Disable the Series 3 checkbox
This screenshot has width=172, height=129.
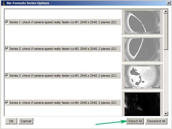pos(7,75)
